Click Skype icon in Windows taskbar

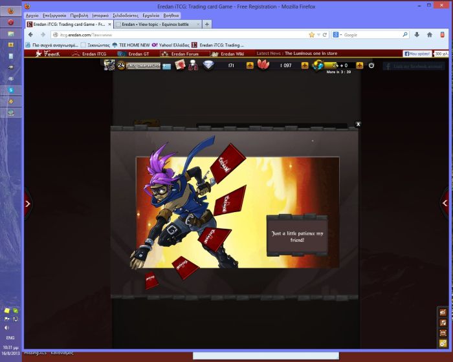click(x=11, y=90)
